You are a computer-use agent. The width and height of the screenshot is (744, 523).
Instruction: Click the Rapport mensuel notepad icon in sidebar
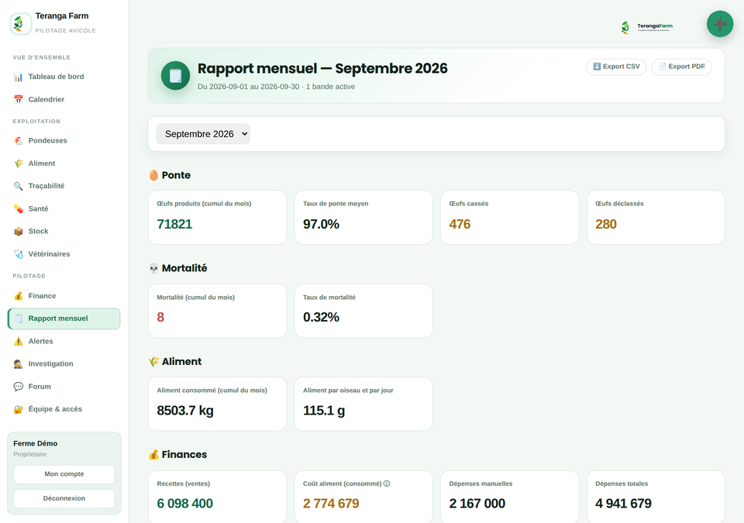coord(18,318)
